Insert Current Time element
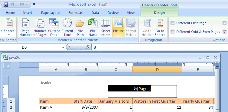The height and width of the screenshot is (112, 228). (x=67, y=27)
